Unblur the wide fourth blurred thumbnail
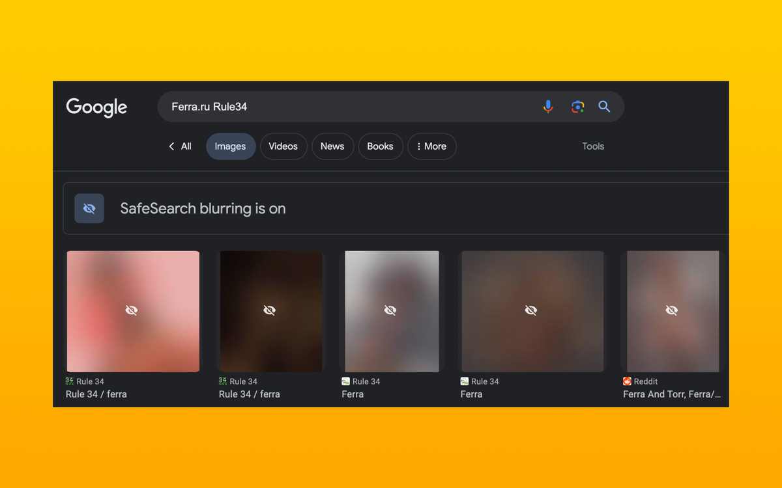782x488 pixels. (532, 311)
